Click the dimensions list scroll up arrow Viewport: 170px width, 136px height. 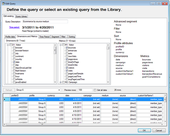coord(55,45)
